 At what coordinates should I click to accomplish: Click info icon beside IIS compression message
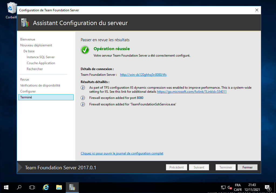click(x=83, y=88)
